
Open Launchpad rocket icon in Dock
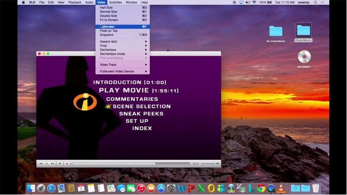pyautogui.click(x=41, y=189)
